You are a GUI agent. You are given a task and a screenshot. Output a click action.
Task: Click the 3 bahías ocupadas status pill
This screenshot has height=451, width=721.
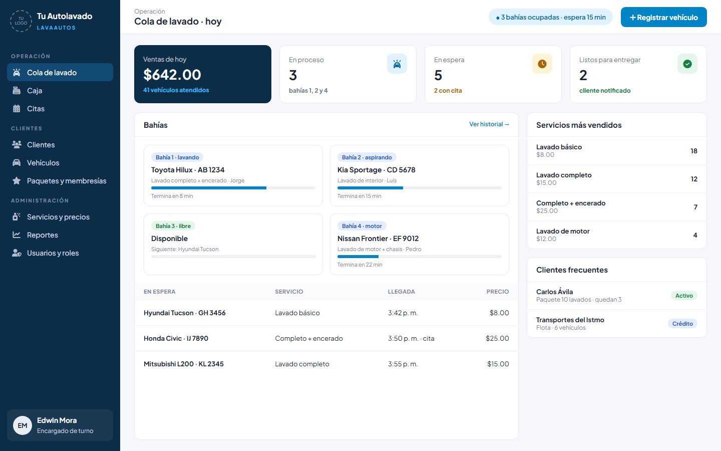pos(551,17)
